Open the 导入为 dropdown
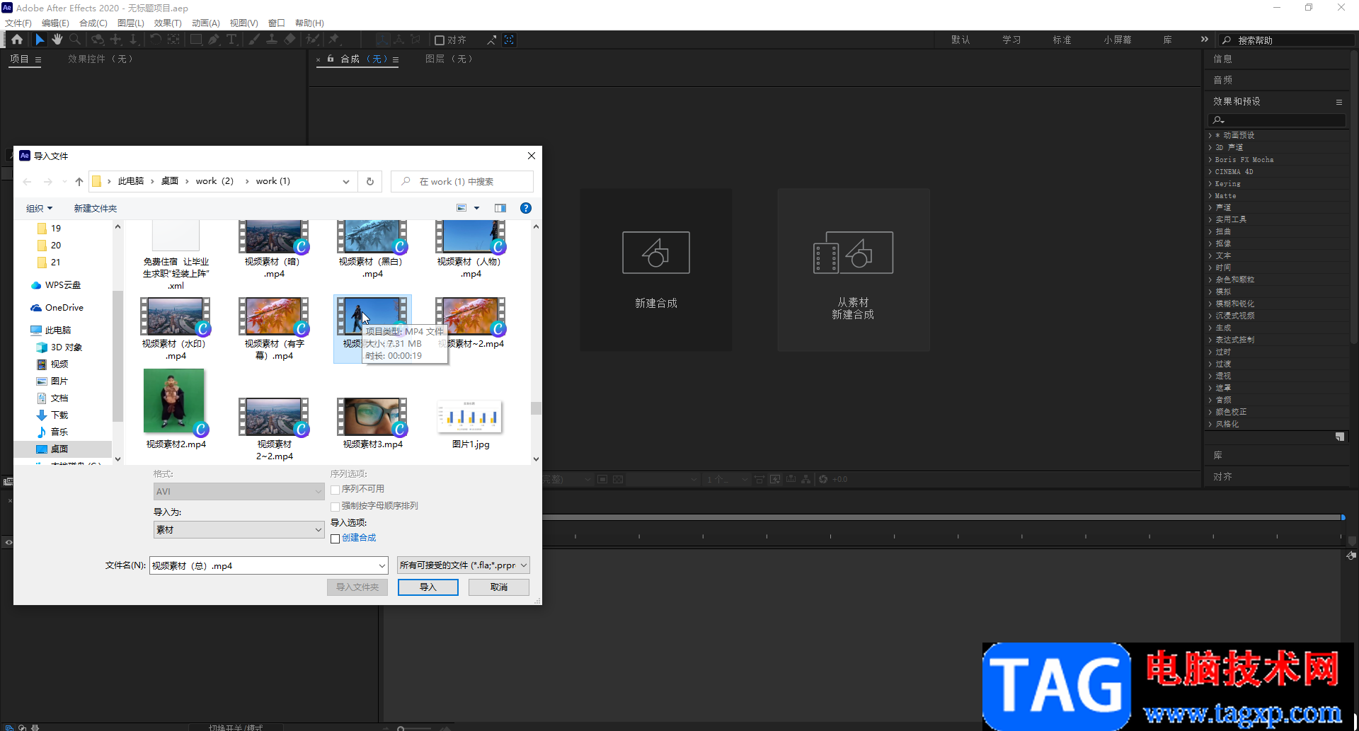This screenshot has width=1359, height=731. tap(239, 530)
